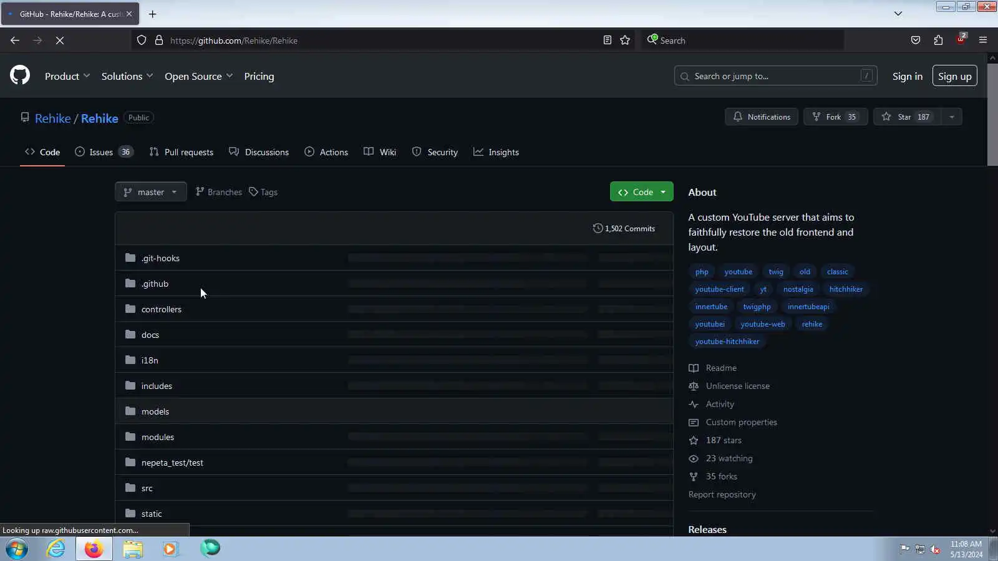
Task: Open the Rehike repository name link
Action: coord(99,118)
